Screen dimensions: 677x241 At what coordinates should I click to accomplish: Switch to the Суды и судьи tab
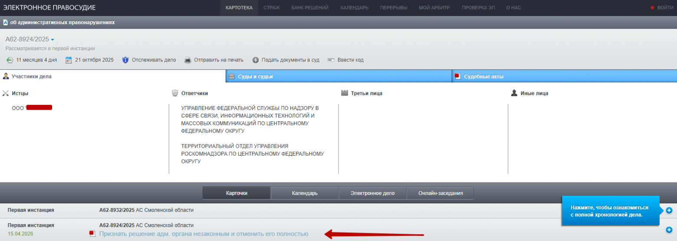338,76
